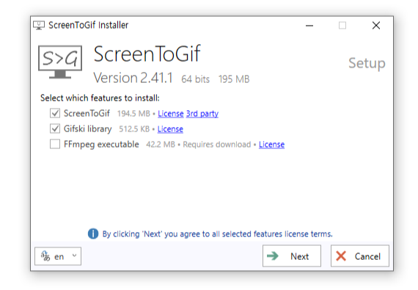
Task: Close the ScreenToGif Installer window
Action: click(376, 26)
